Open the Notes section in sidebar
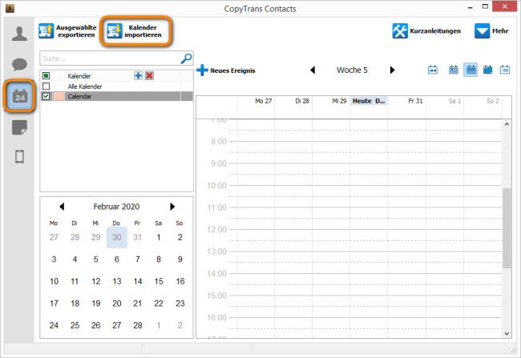 click(x=19, y=127)
